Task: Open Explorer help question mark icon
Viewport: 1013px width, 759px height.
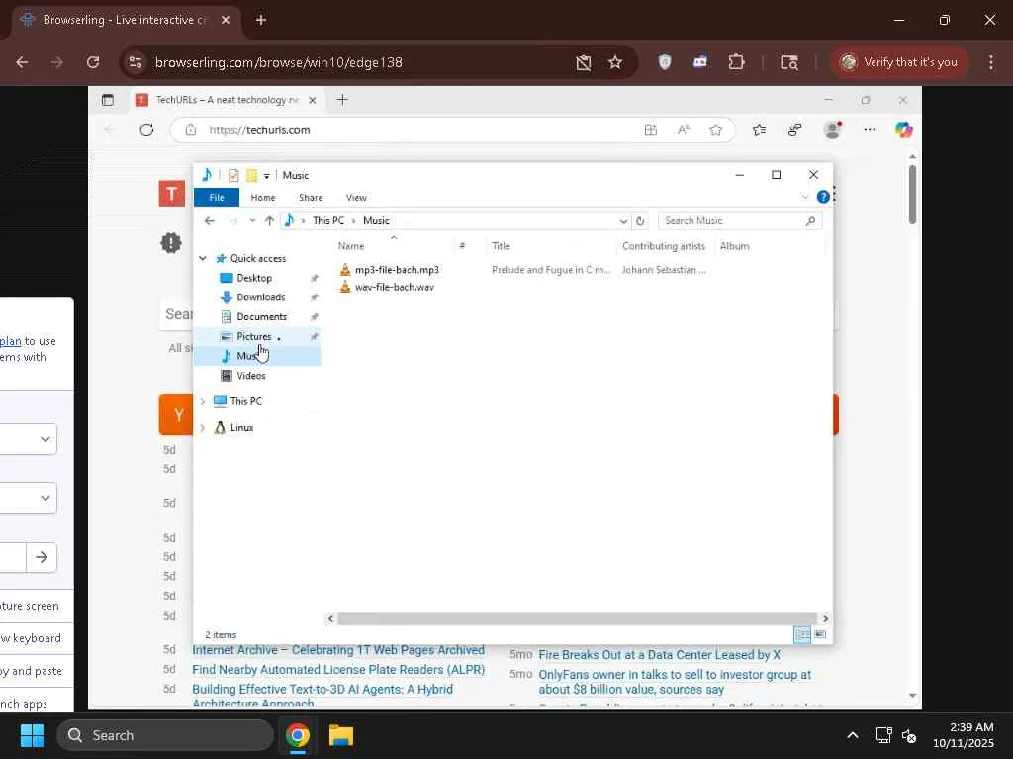Action: (x=823, y=197)
